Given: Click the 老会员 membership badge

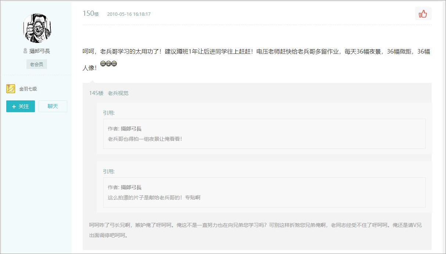Looking at the screenshot, I should (x=36, y=63).
